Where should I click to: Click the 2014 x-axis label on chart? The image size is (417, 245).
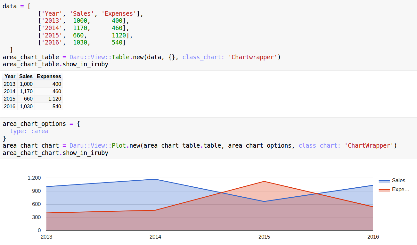tap(155, 237)
